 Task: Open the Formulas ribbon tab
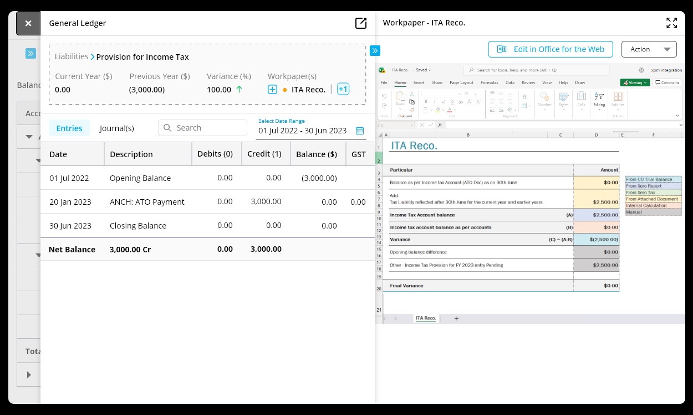(489, 82)
